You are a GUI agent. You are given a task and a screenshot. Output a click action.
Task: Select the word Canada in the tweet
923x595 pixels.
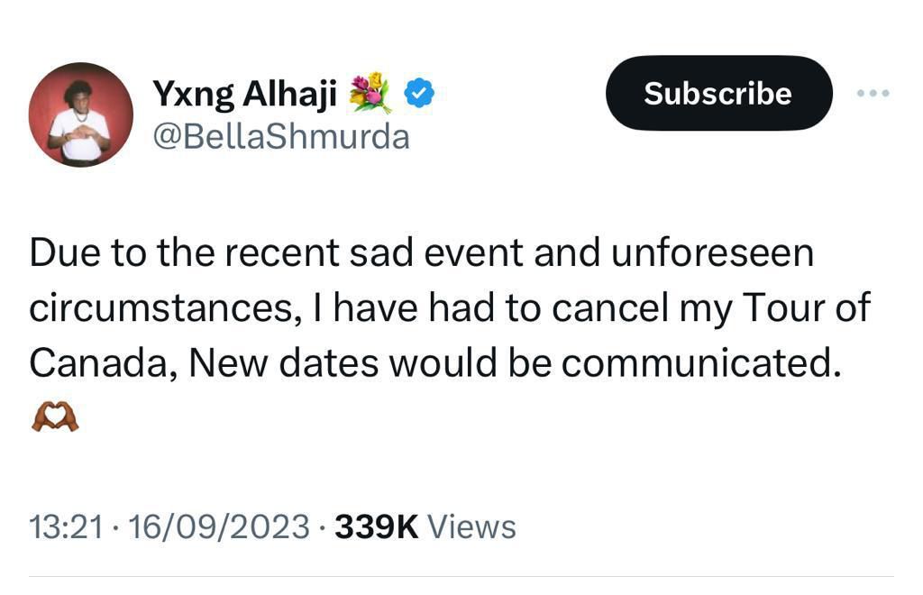coord(99,362)
